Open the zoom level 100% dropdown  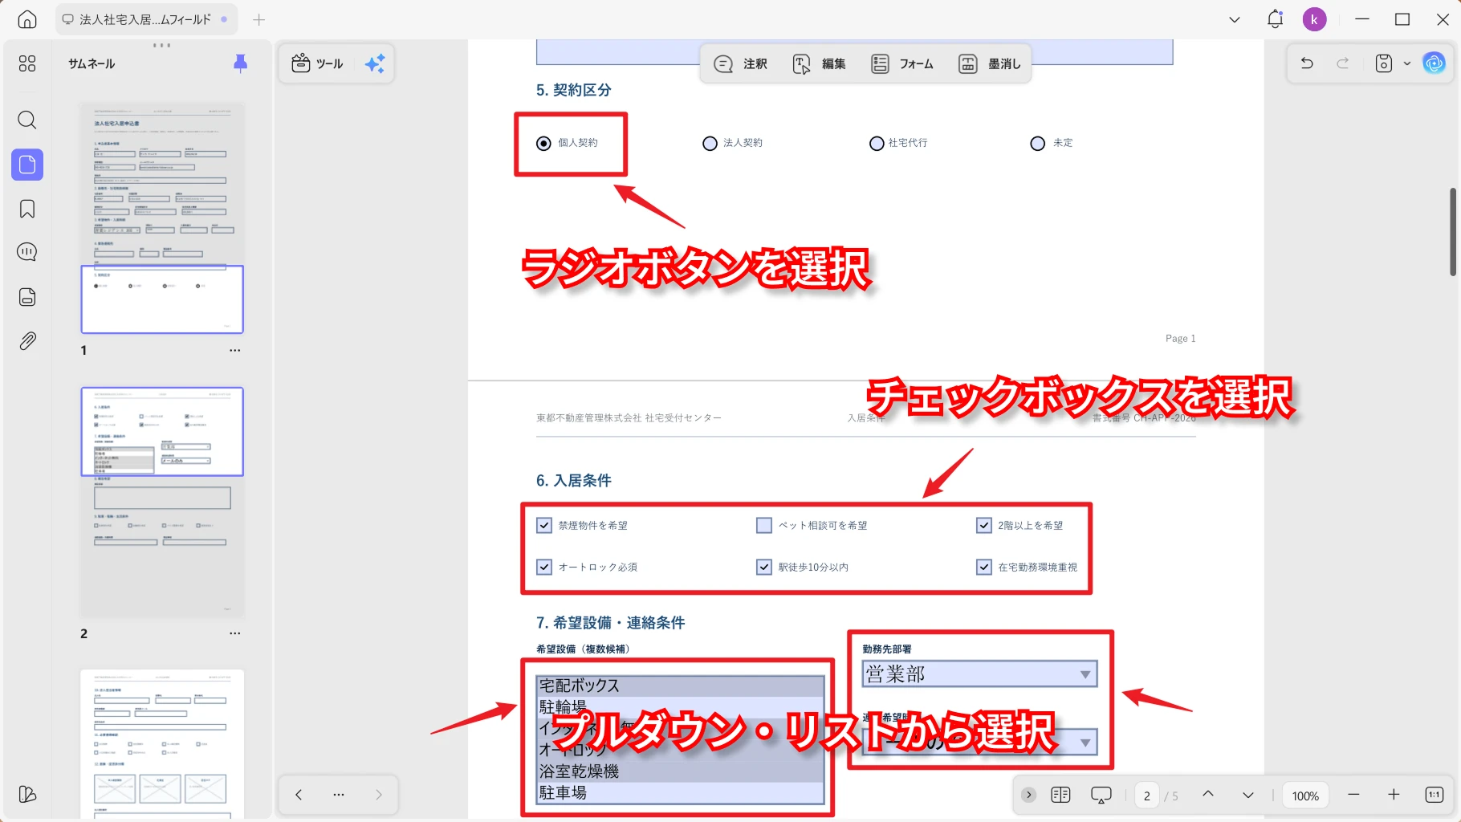pos(1305,796)
